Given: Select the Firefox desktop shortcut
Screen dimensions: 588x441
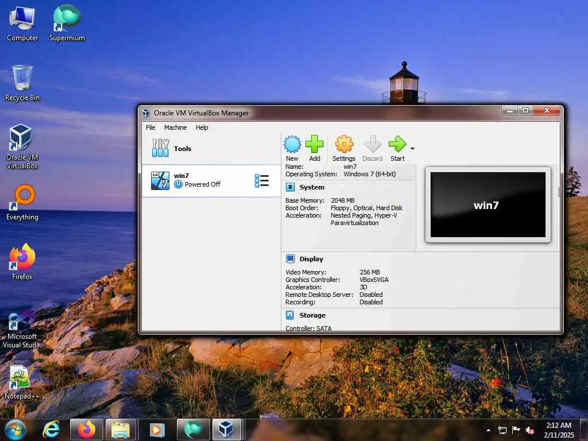Looking at the screenshot, I should pyautogui.click(x=22, y=262).
